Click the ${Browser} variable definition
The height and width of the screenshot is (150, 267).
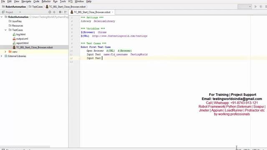[x=88, y=32]
